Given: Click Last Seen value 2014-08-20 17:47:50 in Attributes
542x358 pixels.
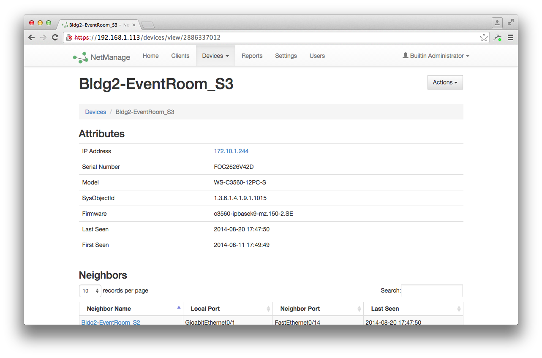Looking at the screenshot, I should coord(242,229).
